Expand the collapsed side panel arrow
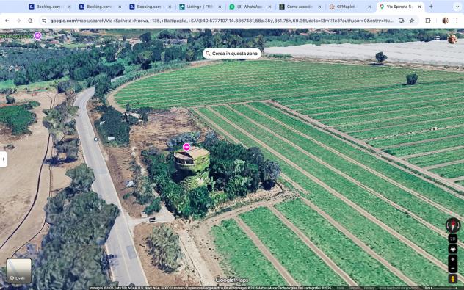Screen dimensions: 464x290 click(4, 159)
